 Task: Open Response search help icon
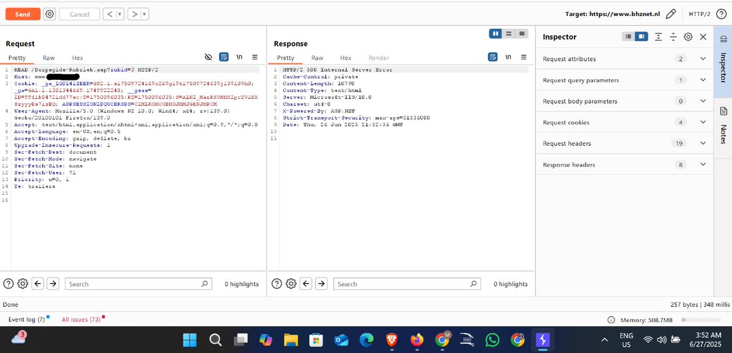tap(277, 283)
